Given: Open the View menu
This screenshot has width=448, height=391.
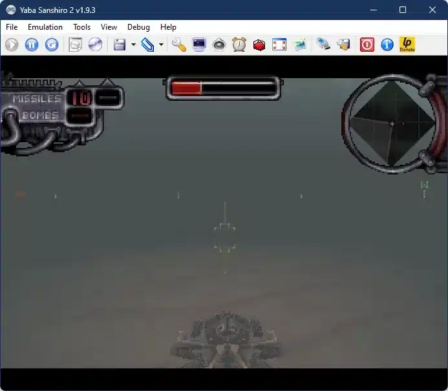Looking at the screenshot, I should (109, 27).
